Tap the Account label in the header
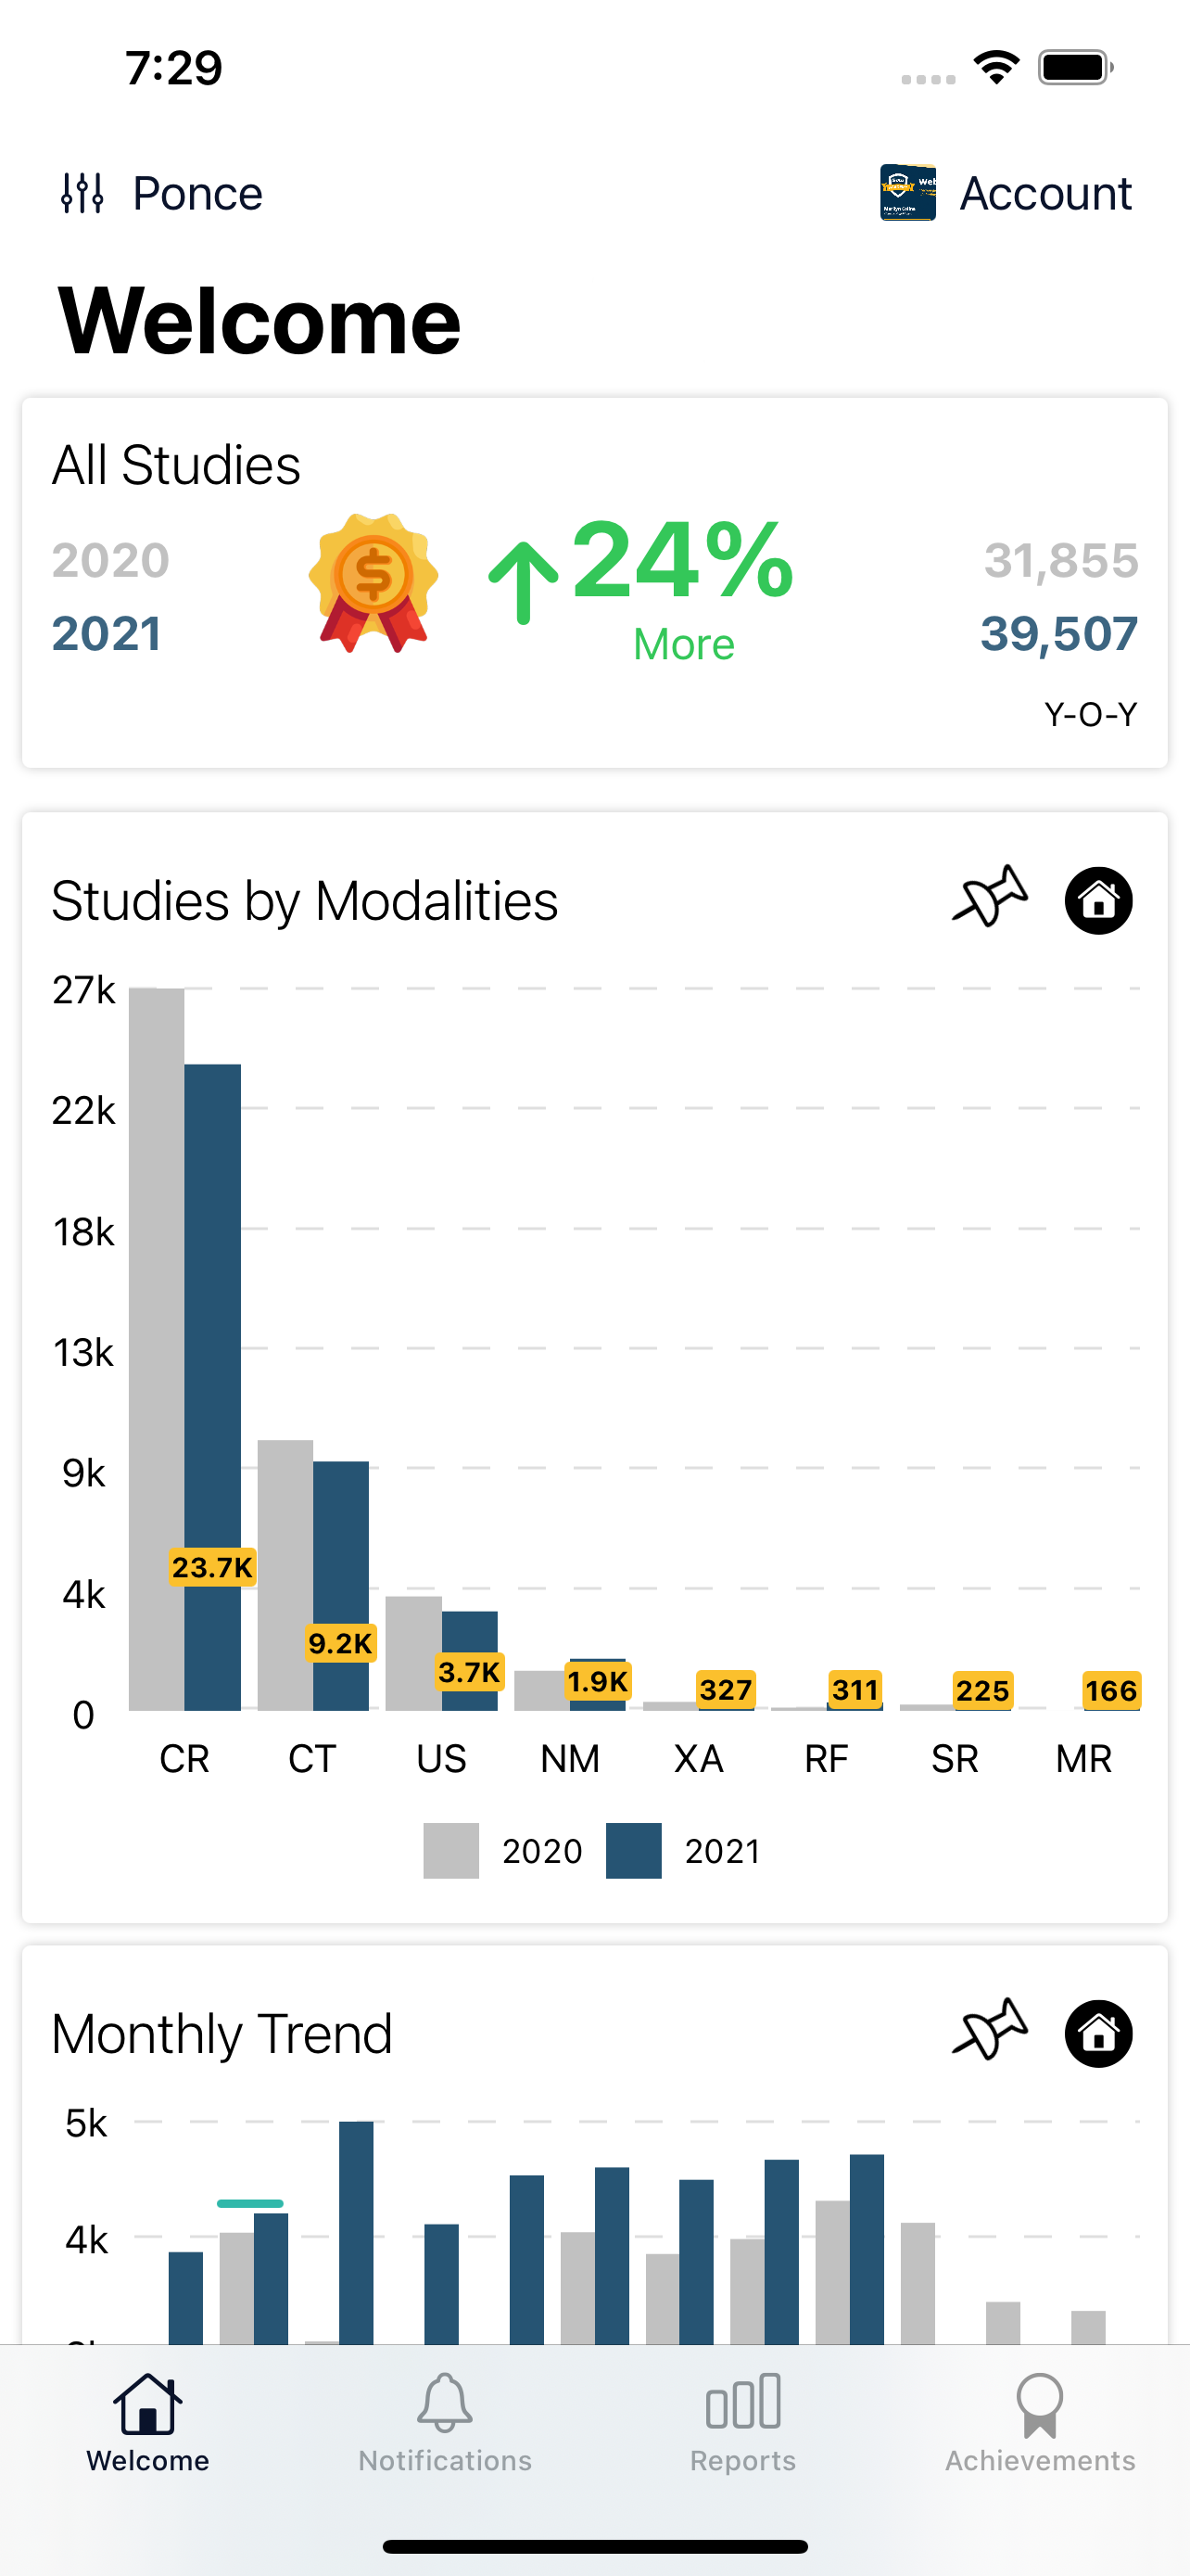The width and height of the screenshot is (1190, 2576). pos(1045,192)
